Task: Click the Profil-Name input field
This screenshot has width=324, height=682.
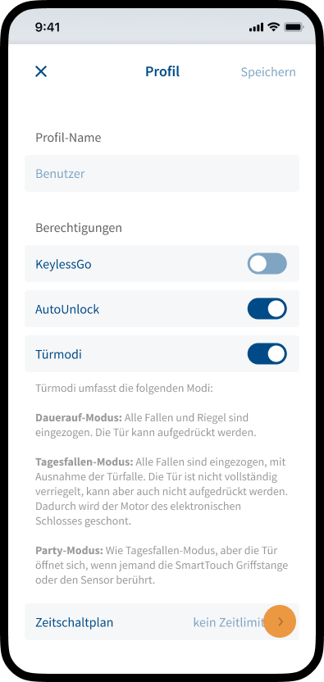Action: pos(162,174)
